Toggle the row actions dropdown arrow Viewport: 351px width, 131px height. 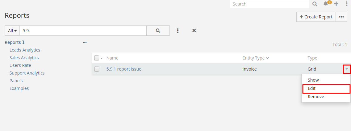(347, 69)
